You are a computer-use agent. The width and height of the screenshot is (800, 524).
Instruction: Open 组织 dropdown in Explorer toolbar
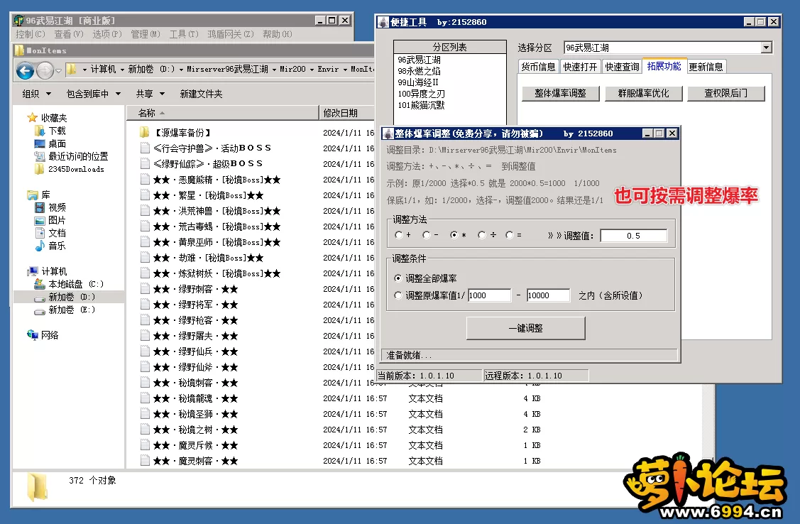tap(37, 94)
